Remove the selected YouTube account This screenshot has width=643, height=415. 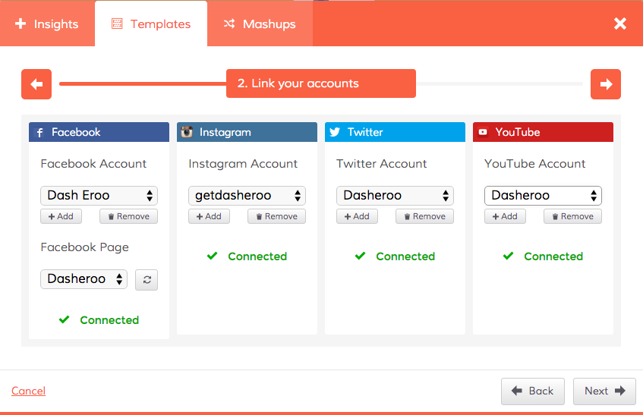pyautogui.click(x=572, y=216)
